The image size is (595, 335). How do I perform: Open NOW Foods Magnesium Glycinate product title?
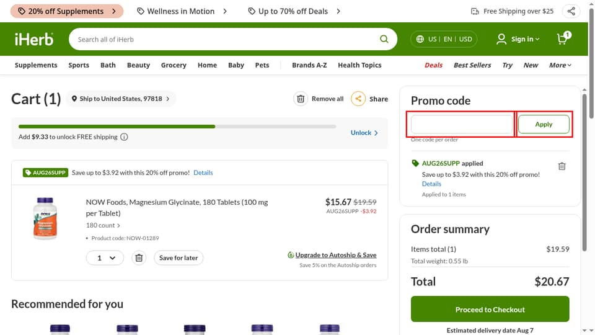(x=177, y=207)
